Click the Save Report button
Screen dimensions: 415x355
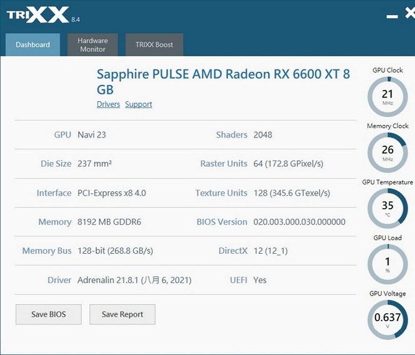coord(122,314)
